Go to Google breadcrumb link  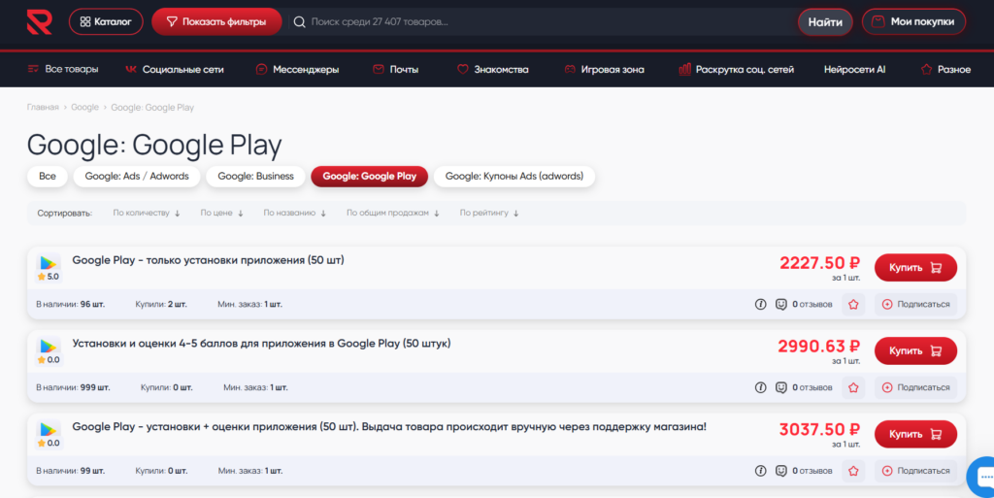pos(84,107)
